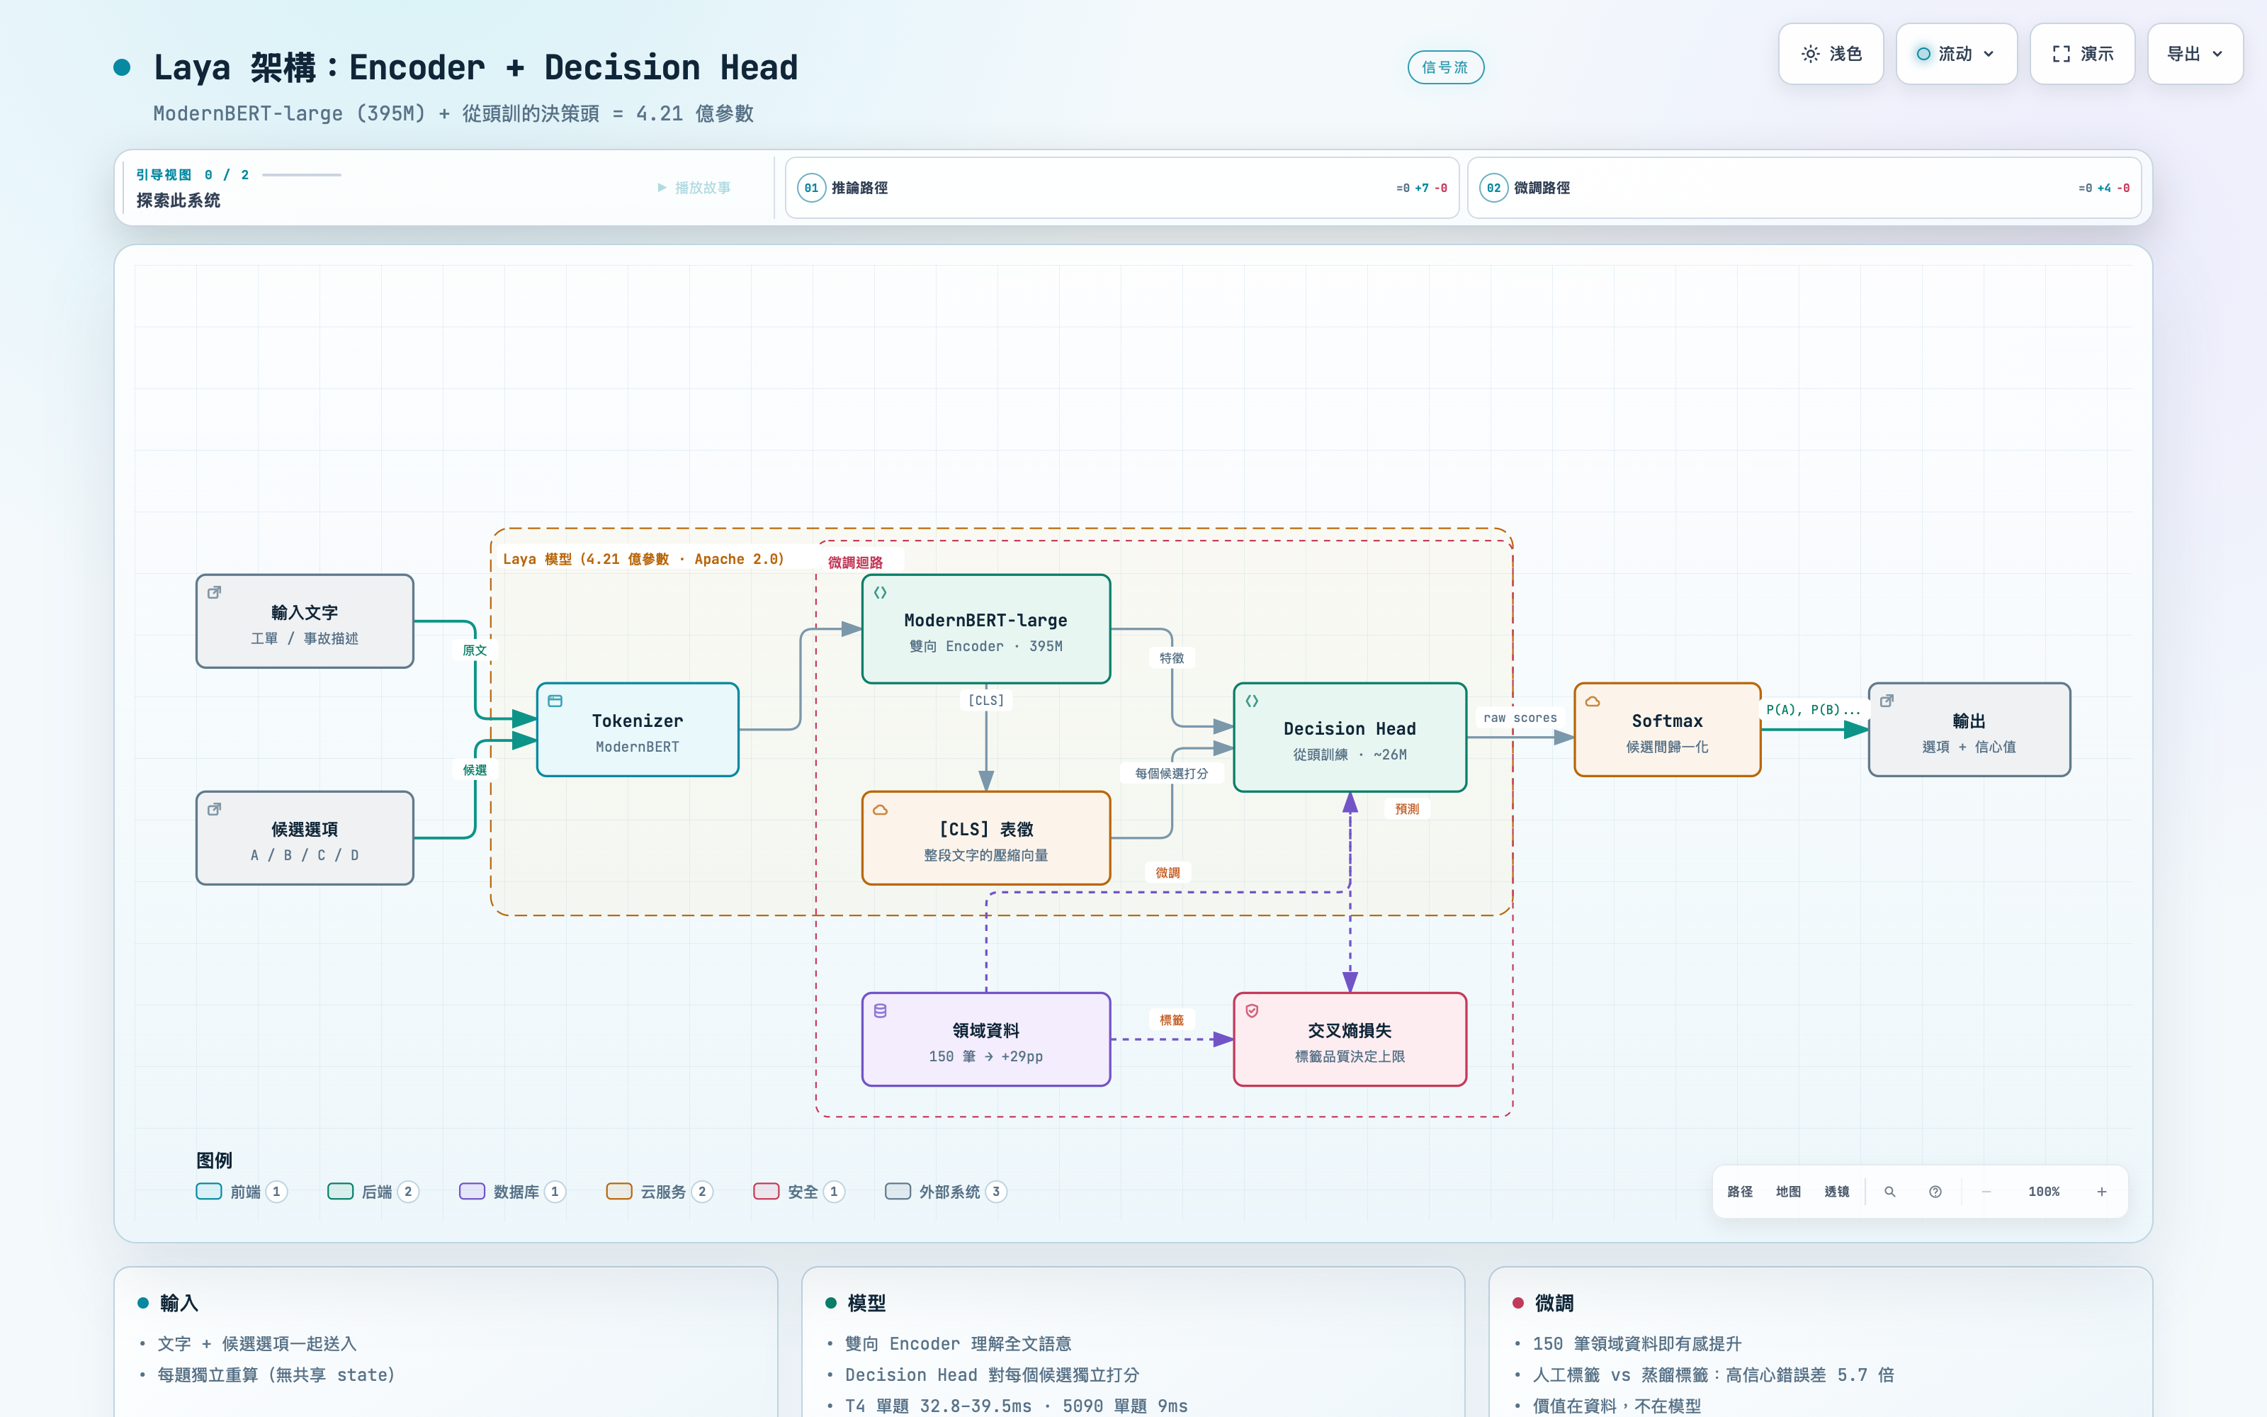Screen dimensions: 2267x1417
Task: Select the ModernBERT-large node title
Action: [985, 621]
